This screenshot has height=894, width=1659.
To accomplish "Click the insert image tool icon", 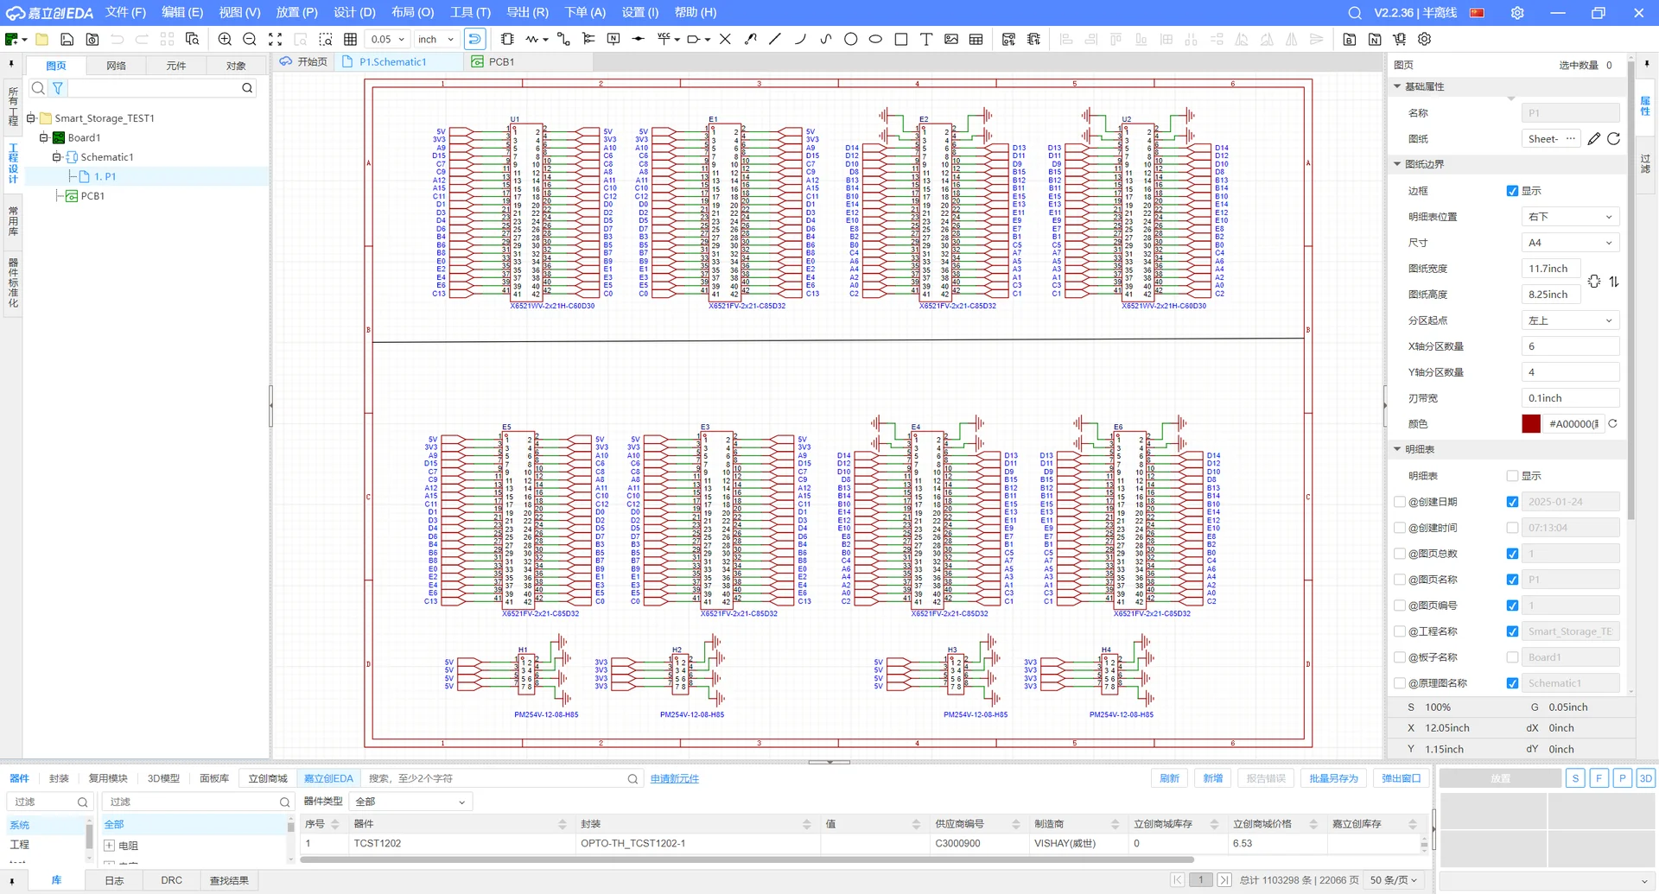I will [x=950, y=39].
